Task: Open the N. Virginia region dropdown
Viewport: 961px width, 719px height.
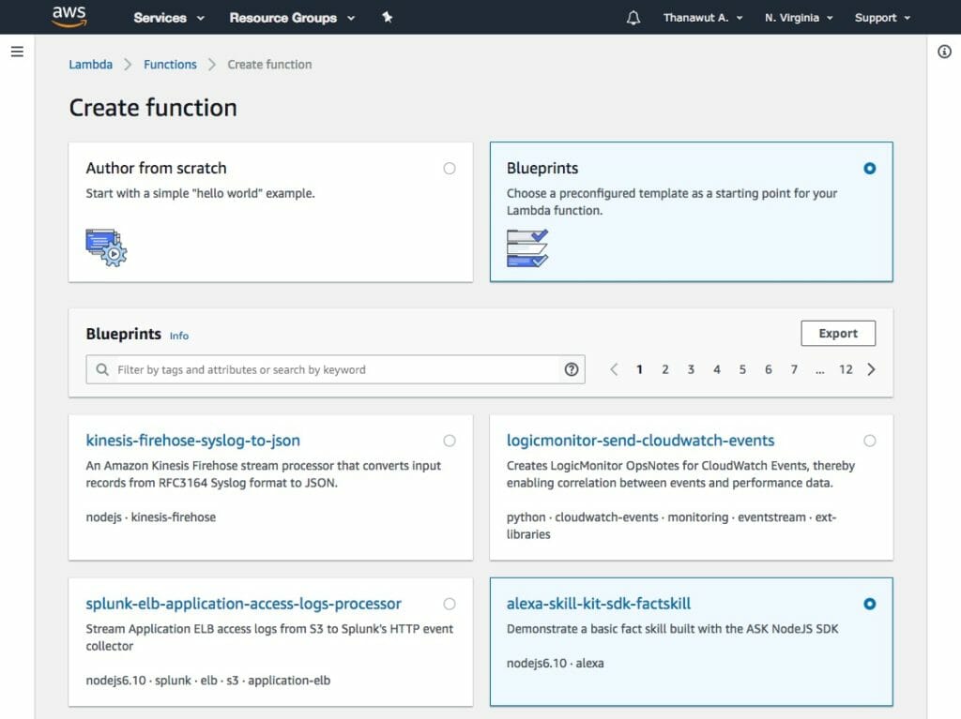Action: pyautogui.click(x=799, y=18)
